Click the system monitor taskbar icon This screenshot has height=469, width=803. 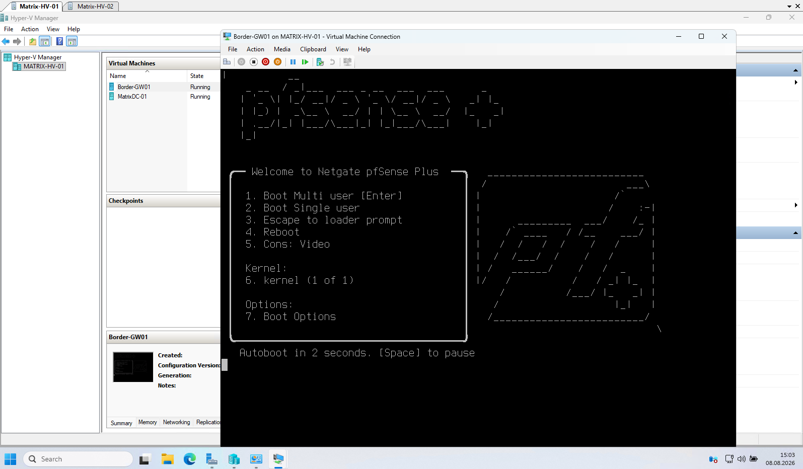(x=256, y=459)
